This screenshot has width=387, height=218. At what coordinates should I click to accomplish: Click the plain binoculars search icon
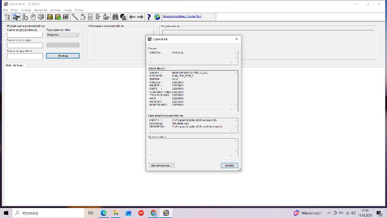coord(115,17)
